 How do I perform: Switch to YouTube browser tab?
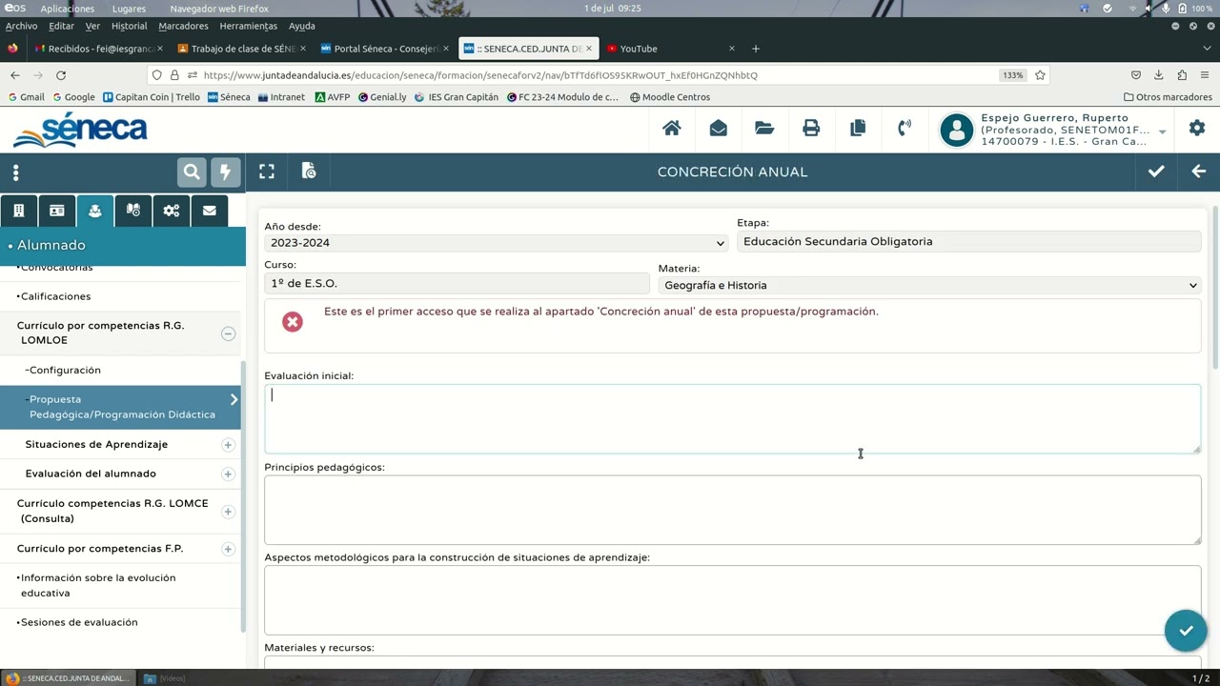click(670, 49)
